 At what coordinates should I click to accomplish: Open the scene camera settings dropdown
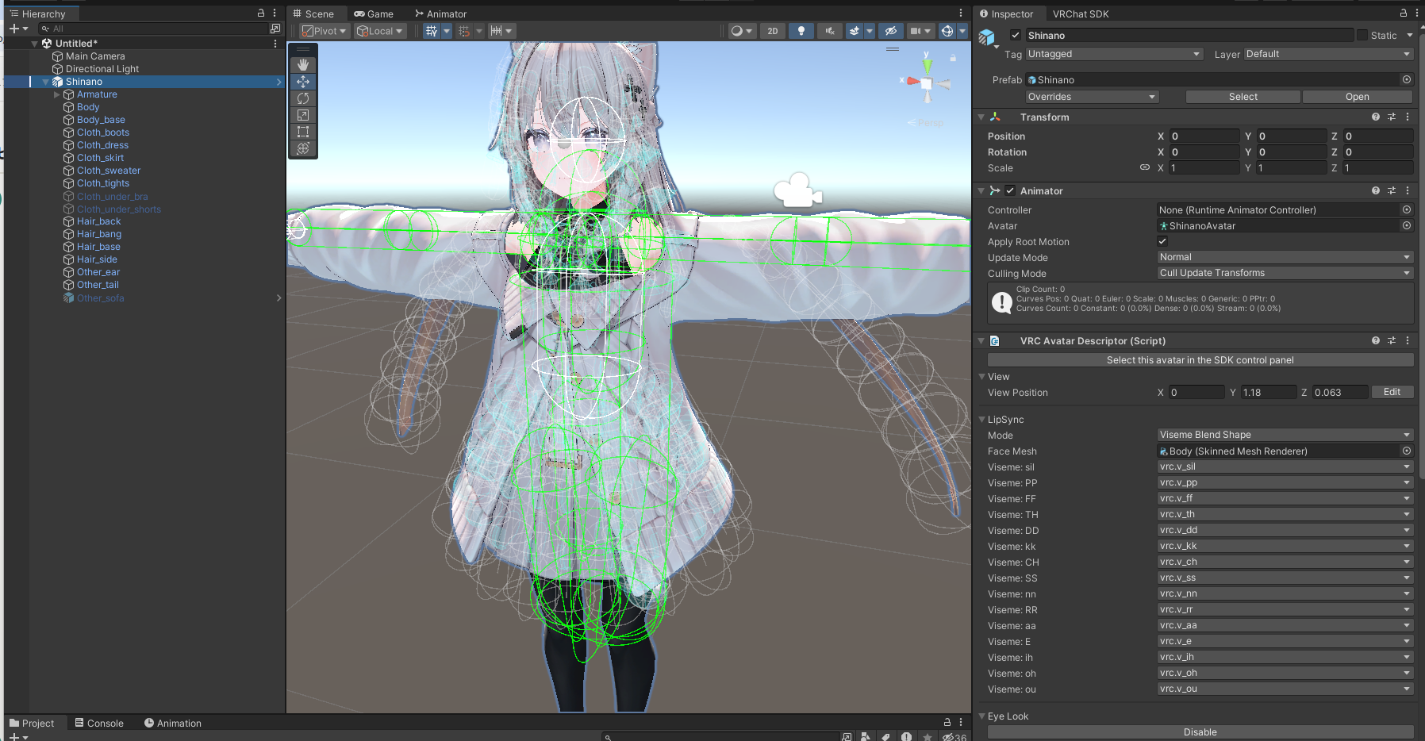(x=920, y=31)
